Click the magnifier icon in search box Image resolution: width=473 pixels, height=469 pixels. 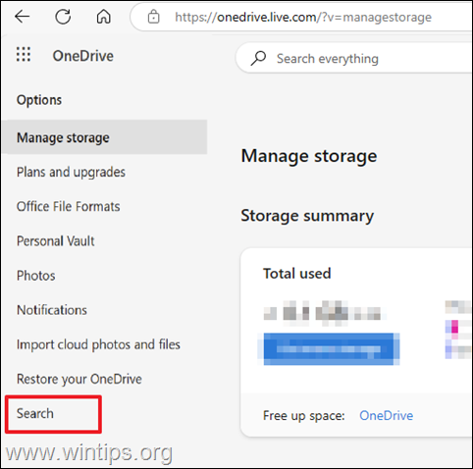pyautogui.click(x=258, y=59)
